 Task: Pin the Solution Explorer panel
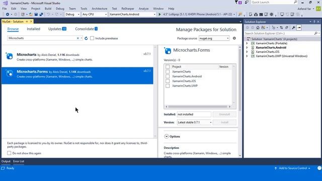[x=314, y=22]
